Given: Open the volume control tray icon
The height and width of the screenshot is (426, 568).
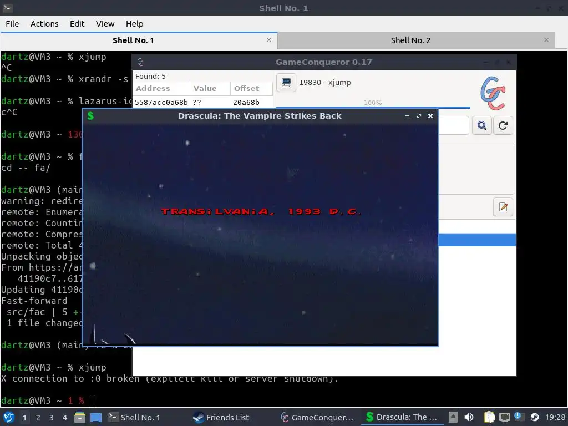Looking at the screenshot, I should click(469, 417).
